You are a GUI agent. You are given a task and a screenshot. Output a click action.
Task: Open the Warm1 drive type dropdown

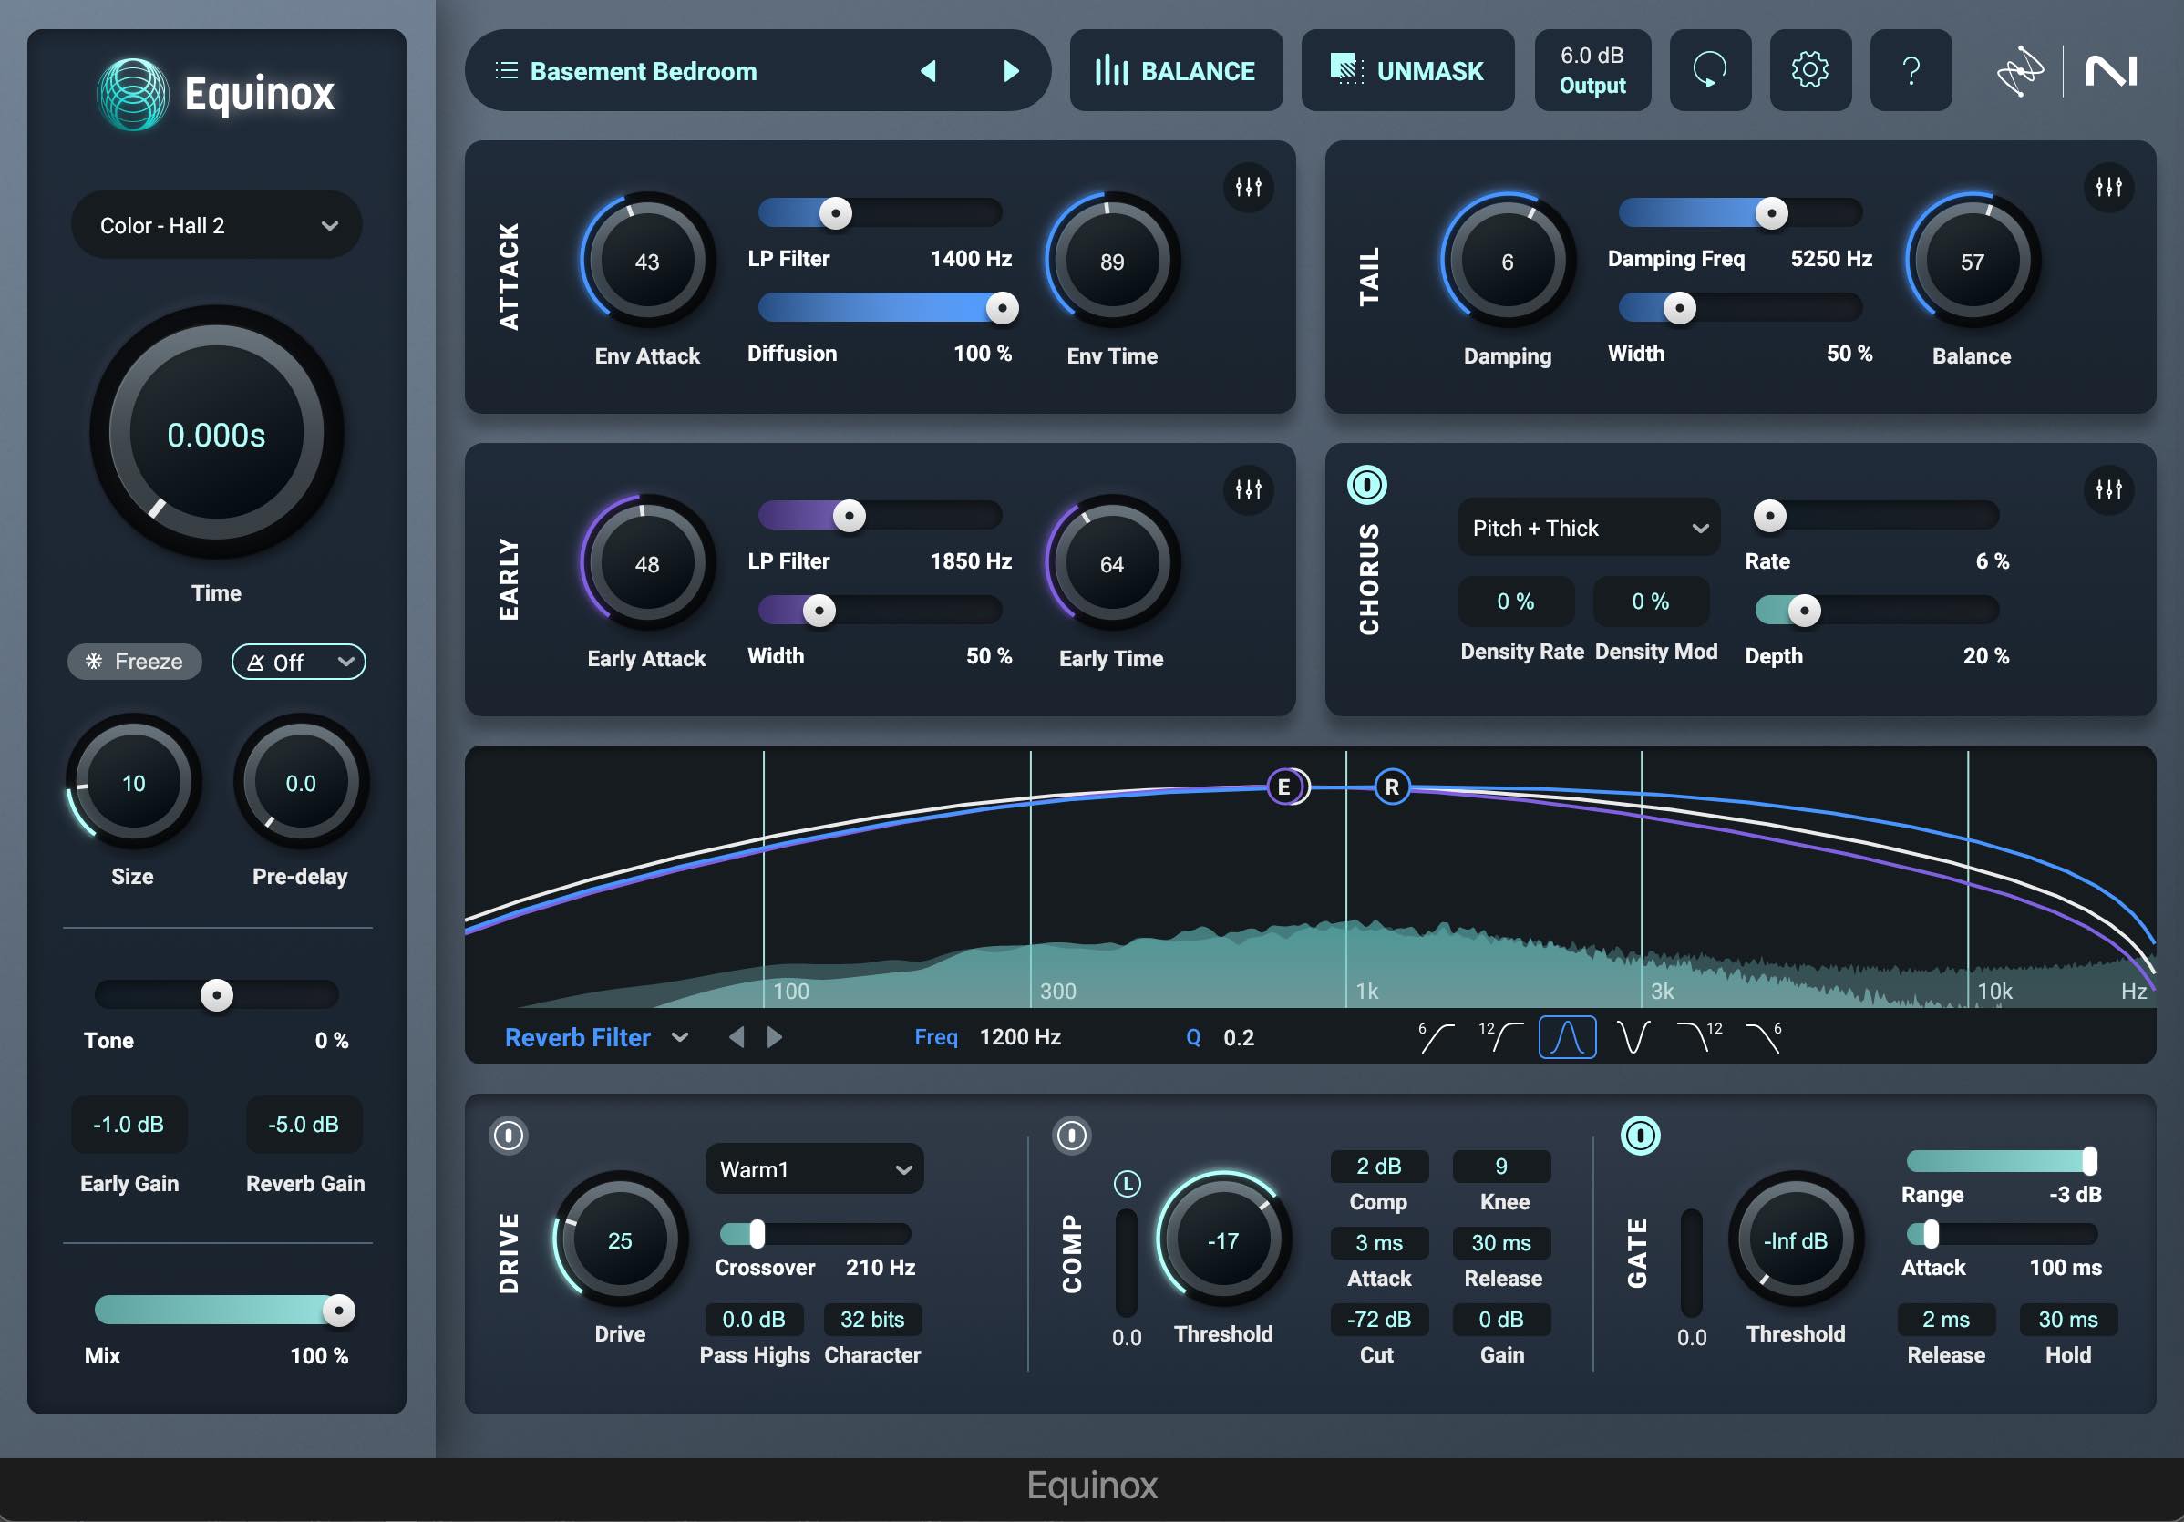tap(814, 1169)
